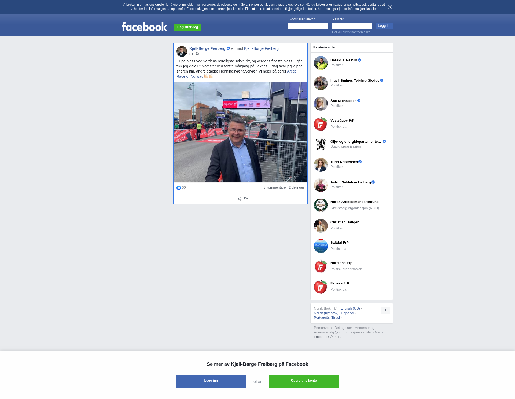Open the 2 delinger link
The height and width of the screenshot is (399, 515).
click(296, 187)
